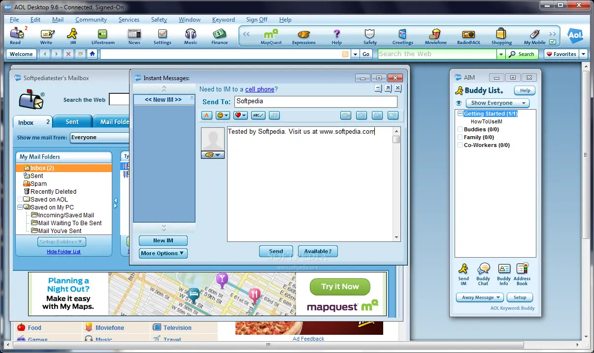Screen dimensions: 594x353
Task: Click the spell check ABC button in IM
Action: tap(258, 115)
